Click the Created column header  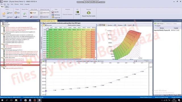point(176,28)
